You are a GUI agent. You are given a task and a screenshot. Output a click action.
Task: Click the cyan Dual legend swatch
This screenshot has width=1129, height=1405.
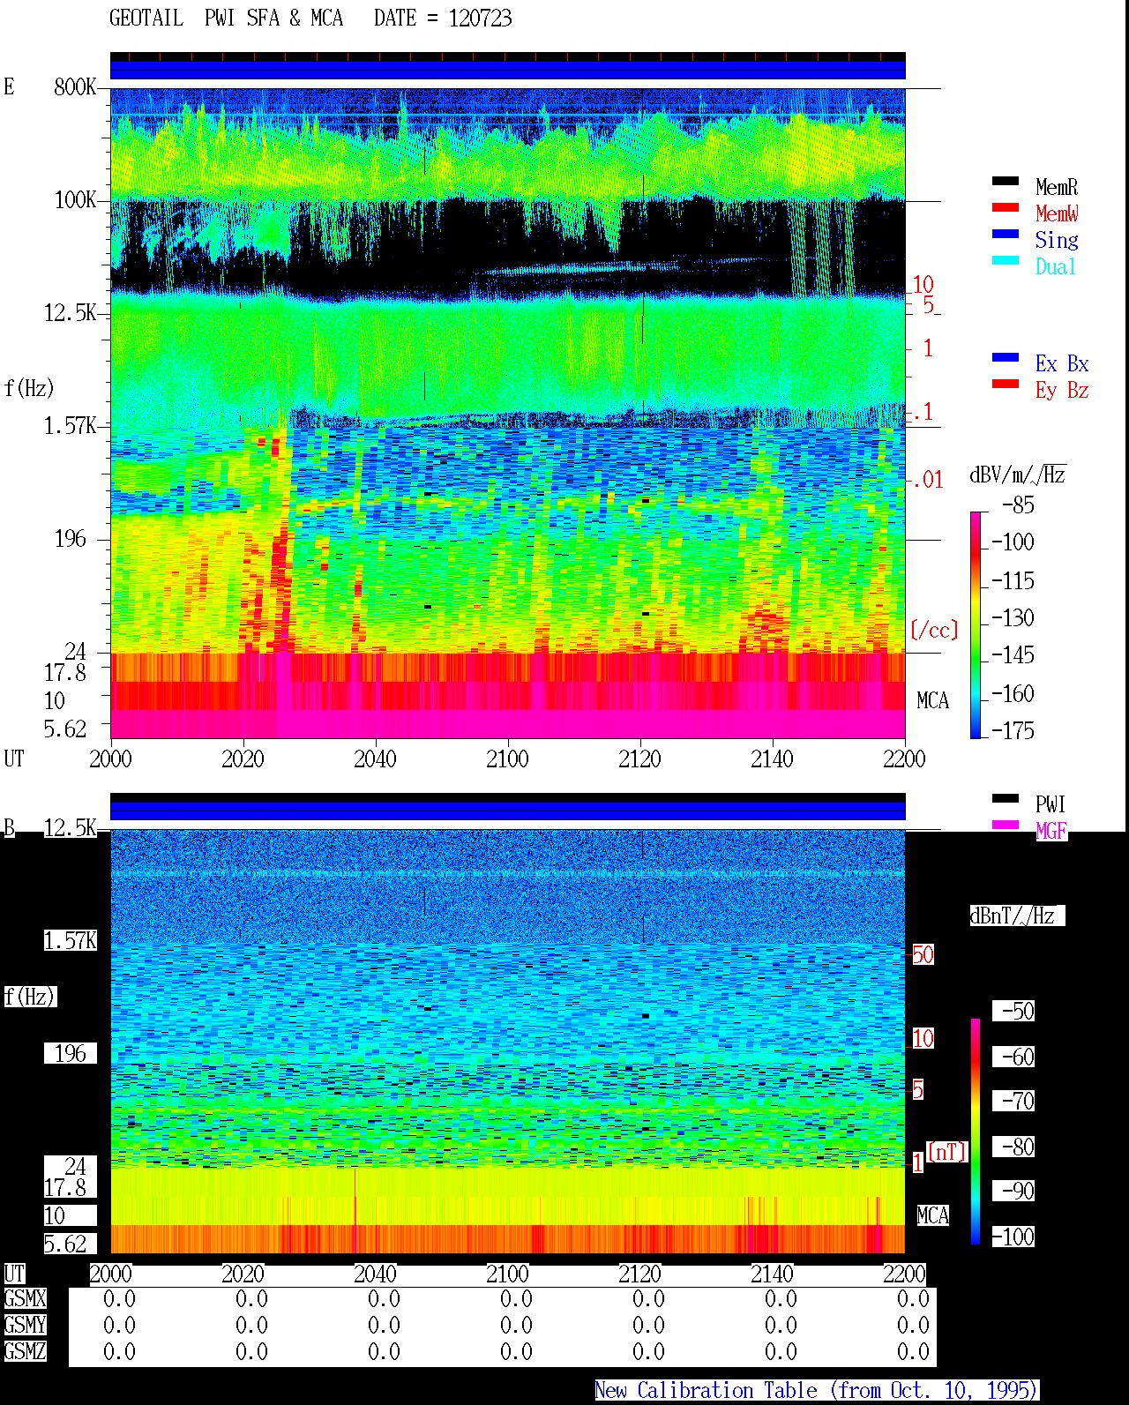point(1006,261)
